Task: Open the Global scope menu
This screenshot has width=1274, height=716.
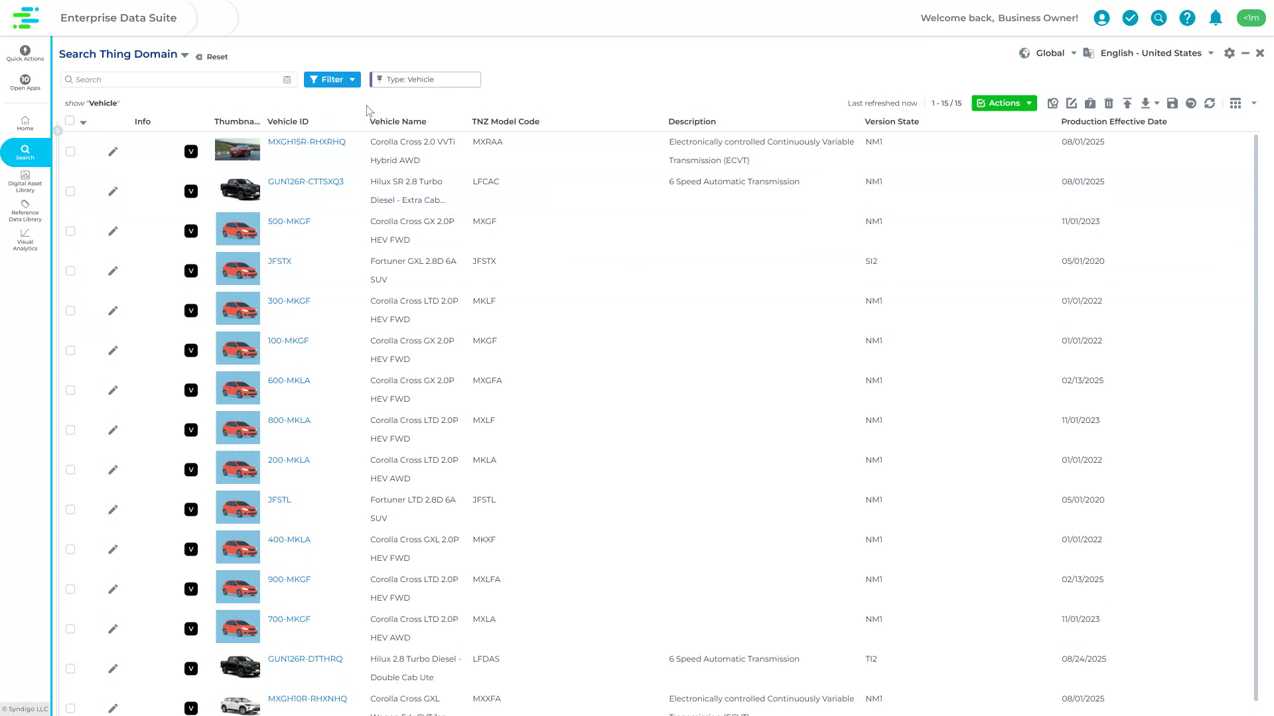Action: click(x=1050, y=53)
